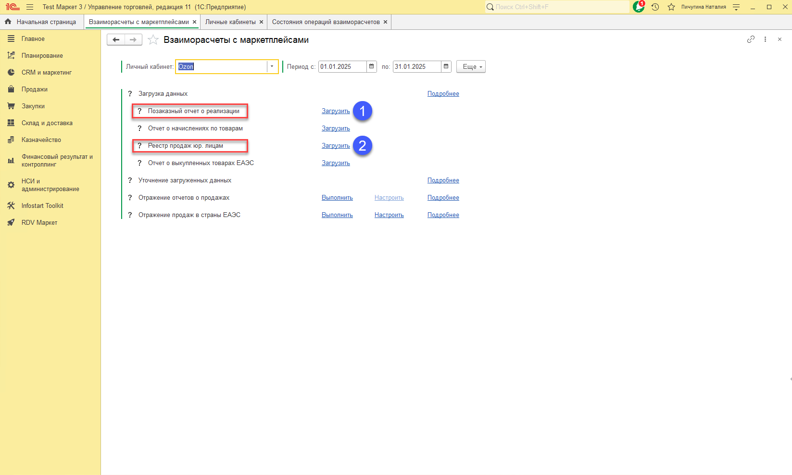Click the forward arrow navigation button
792x475 pixels.
point(133,40)
